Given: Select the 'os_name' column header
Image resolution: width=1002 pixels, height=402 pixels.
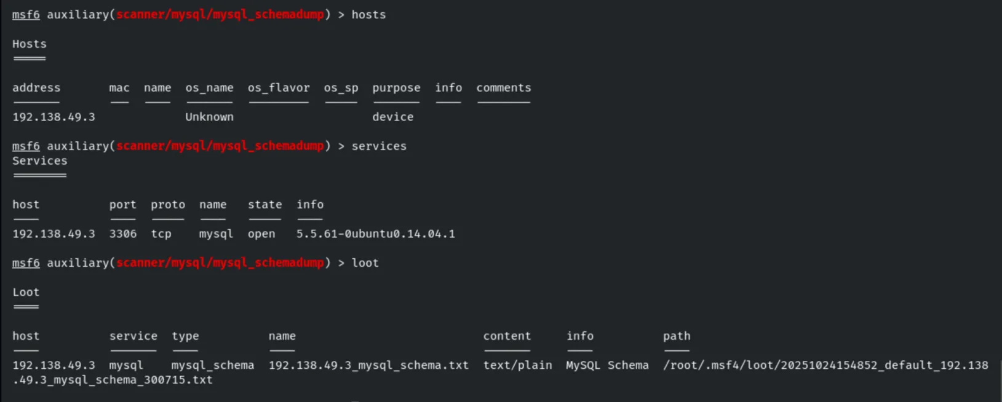Looking at the screenshot, I should tap(209, 88).
